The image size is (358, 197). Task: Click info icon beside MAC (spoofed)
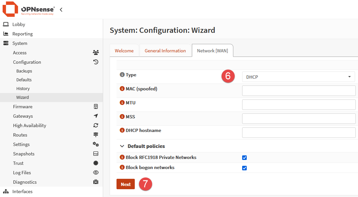pos(122,89)
